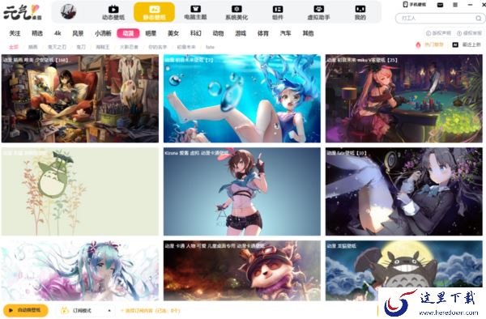Image resolution: width=486 pixels, height=319 pixels.
Task: Select the 明星 category
Action: coord(151,33)
